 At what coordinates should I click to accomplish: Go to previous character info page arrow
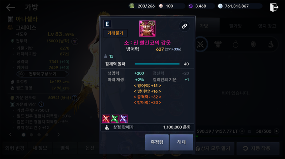[x=10, y=135]
